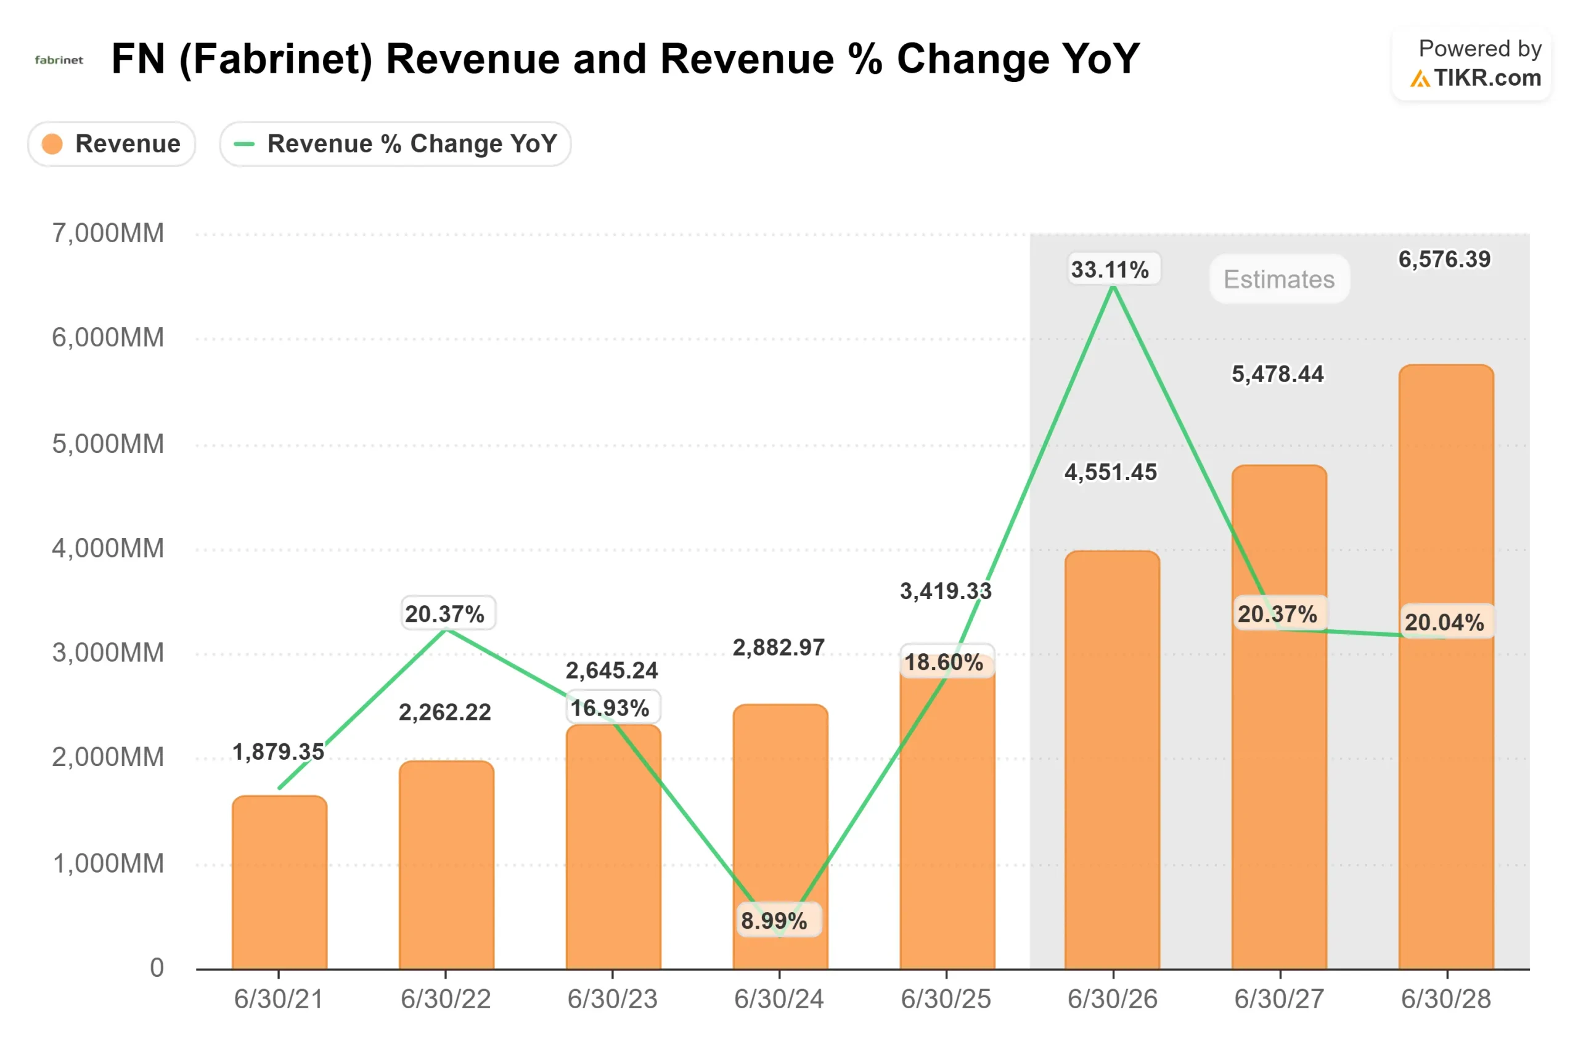This screenshot has width=1578, height=1052.
Task: Click the 0 y-axis label
Action: (x=157, y=968)
